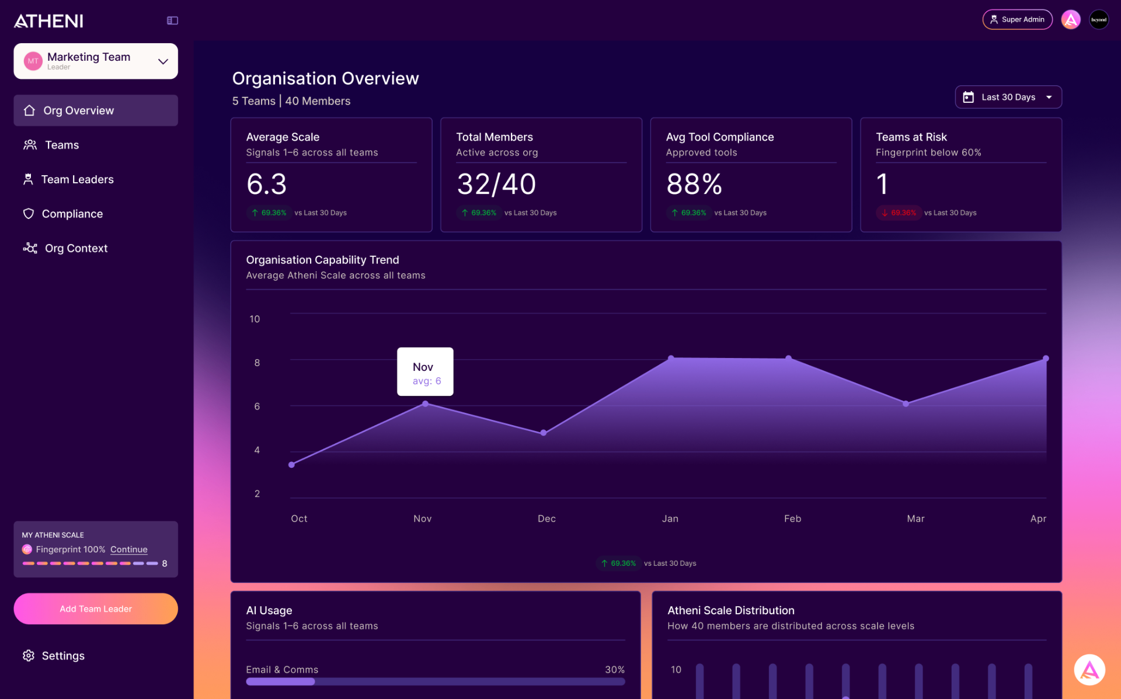The width and height of the screenshot is (1121, 699).
Task: Click the 88% compliance value
Action: [694, 184]
